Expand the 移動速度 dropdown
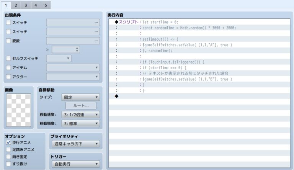294x170 pixels. [80, 115]
